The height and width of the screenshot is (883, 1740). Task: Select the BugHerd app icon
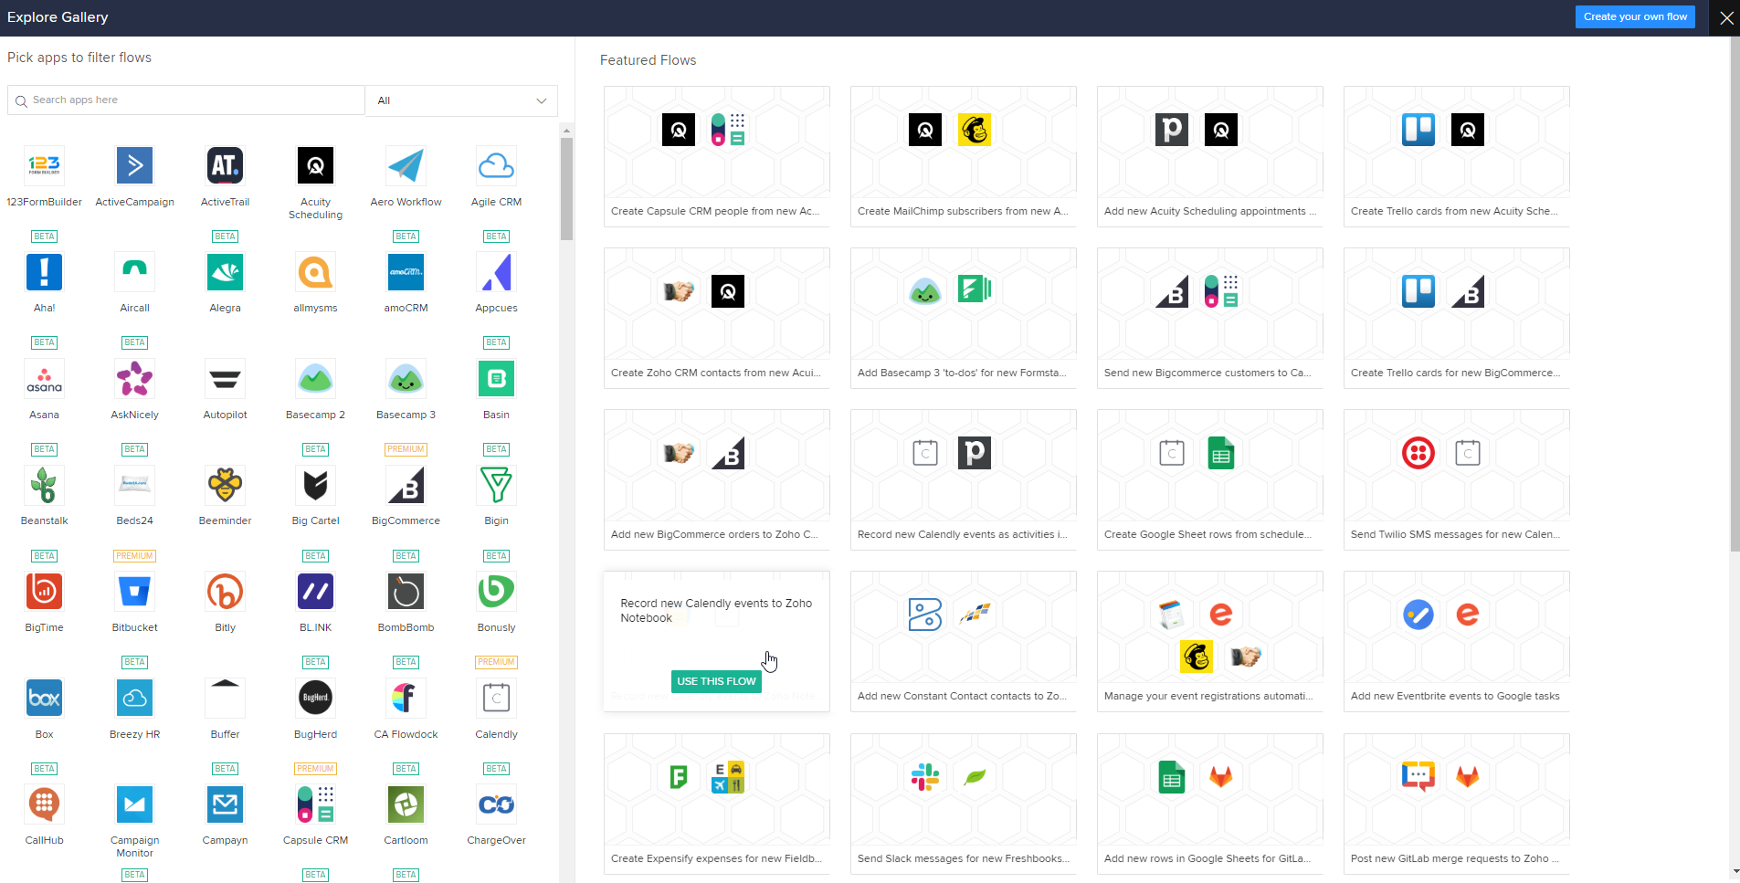(315, 699)
